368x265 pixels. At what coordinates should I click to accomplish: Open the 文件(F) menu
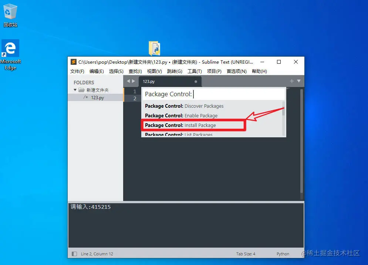[77, 71]
